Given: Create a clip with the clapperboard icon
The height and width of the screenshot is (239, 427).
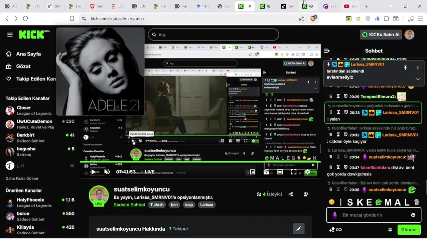Looking at the screenshot, I should (x=266, y=172).
